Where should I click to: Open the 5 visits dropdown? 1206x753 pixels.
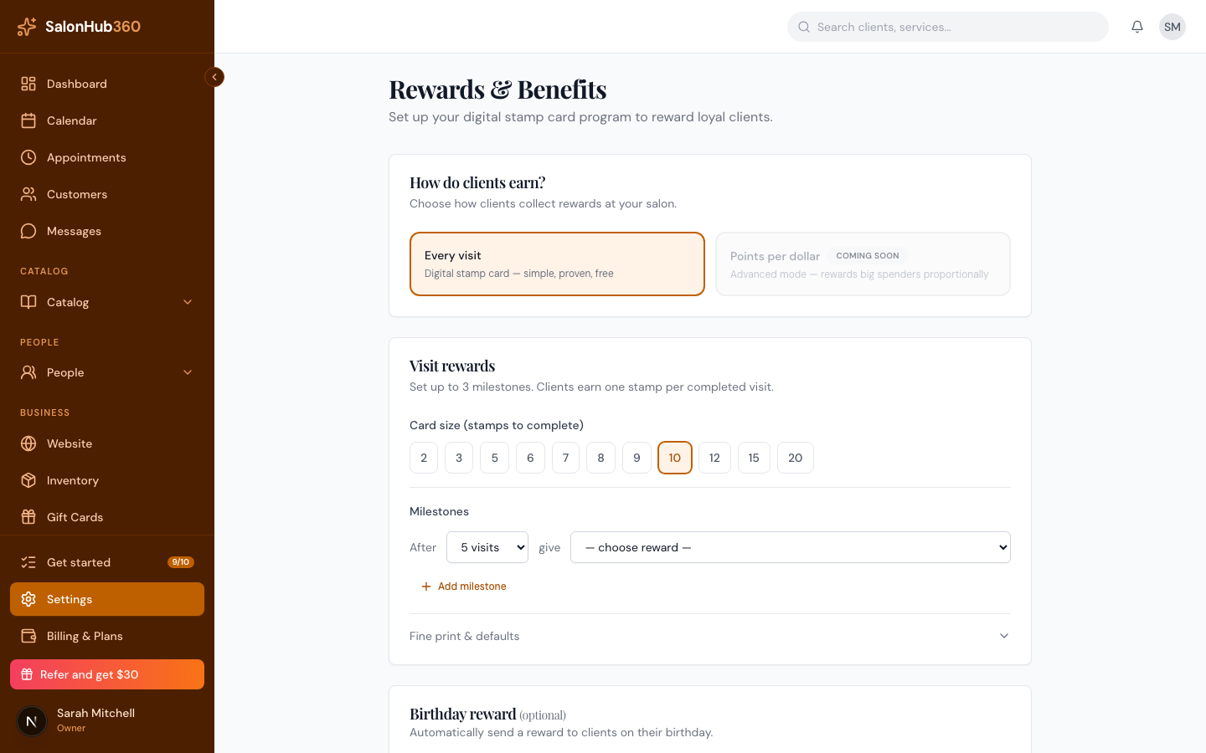tap(487, 547)
